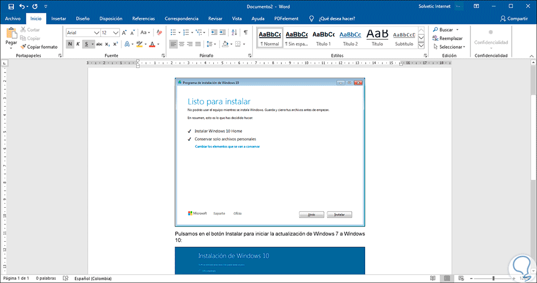The width and height of the screenshot is (537, 283).
Task: Apply the Subtítulo style
Action: coord(404,38)
